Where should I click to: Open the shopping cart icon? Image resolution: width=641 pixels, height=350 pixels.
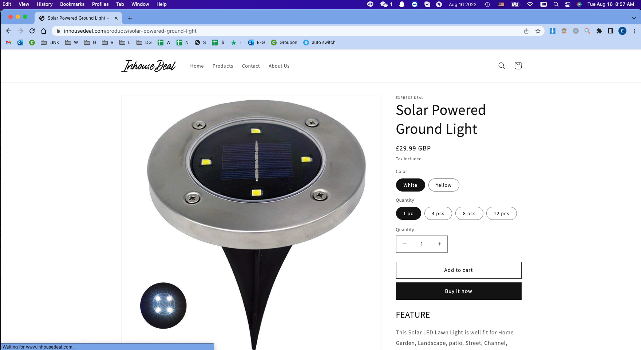coord(518,66)
